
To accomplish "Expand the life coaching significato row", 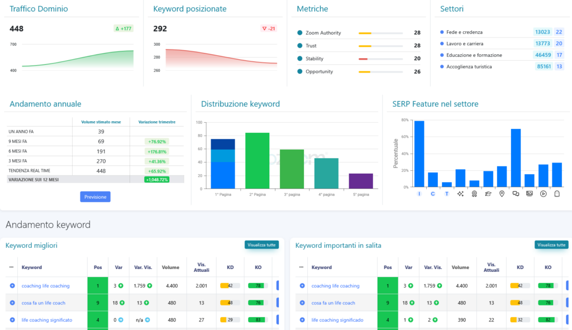I will pos(10,320).
